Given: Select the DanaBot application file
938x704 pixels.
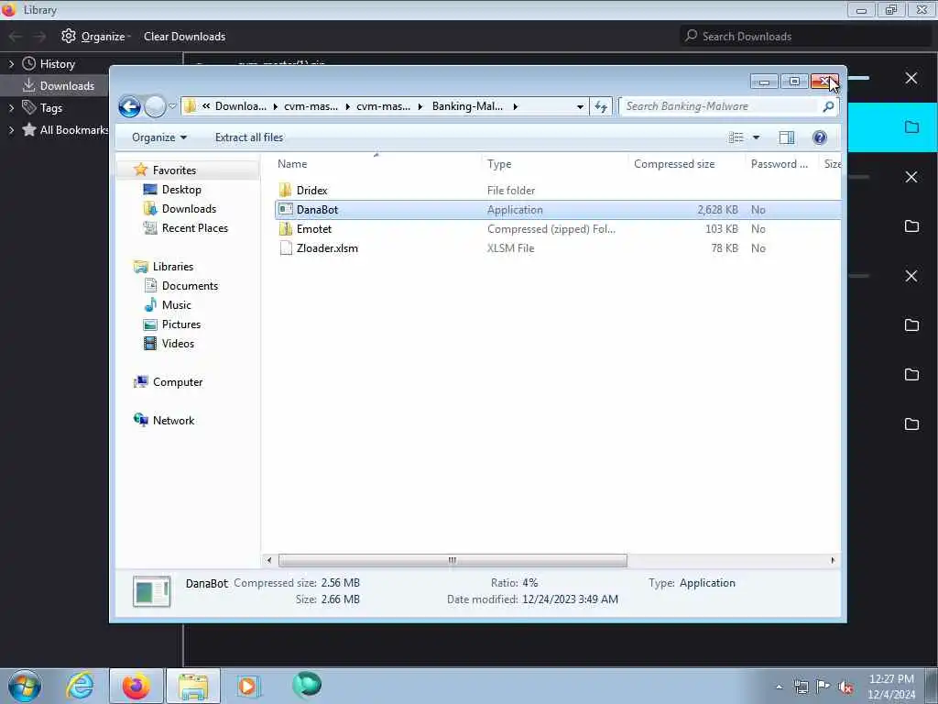Looking at the screenshot, I should tap(558, 210).
